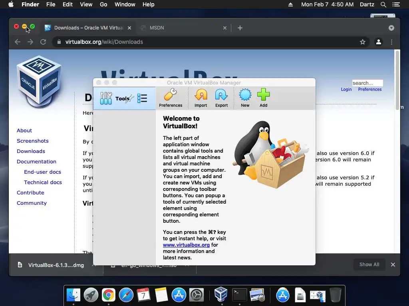
Task: Open Notes from the Dock
Action: (161, 295)
